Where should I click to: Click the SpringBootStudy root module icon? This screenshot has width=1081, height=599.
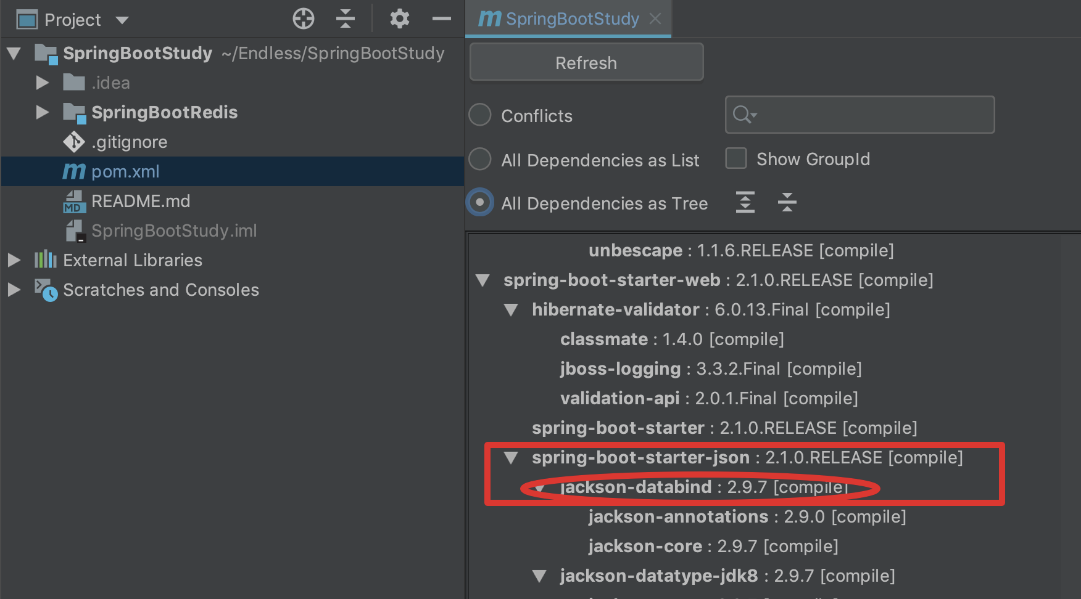click(x=46, y=54)
